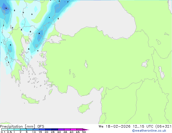The image size is (172, 133).
Task: Select the 35–40 mm legend color swatch
Action: (x=67, y=129)
